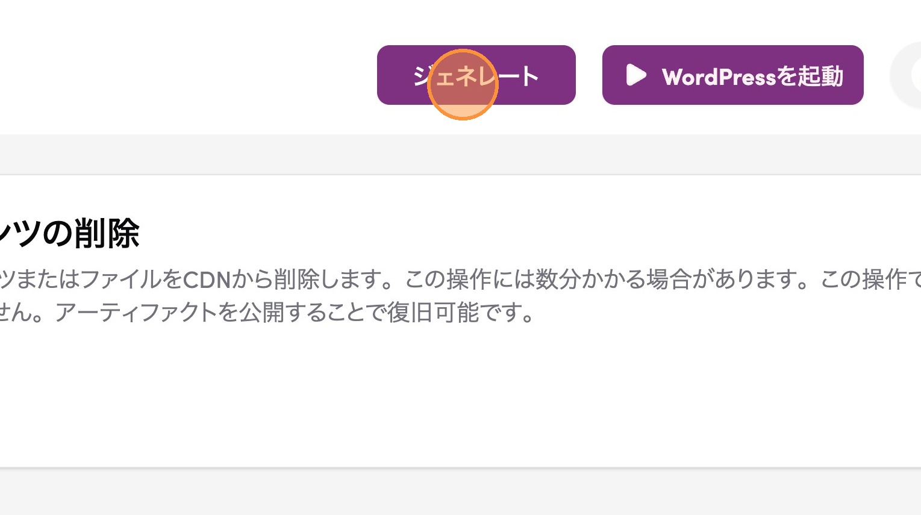Click the orange cursor highlight circle
Screen dimensions: 921x515
[x=463, y=84]
